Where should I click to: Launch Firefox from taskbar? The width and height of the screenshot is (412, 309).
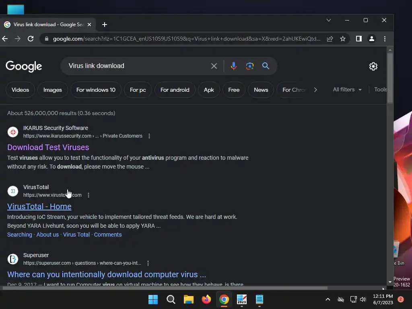(x=206, y=299)
